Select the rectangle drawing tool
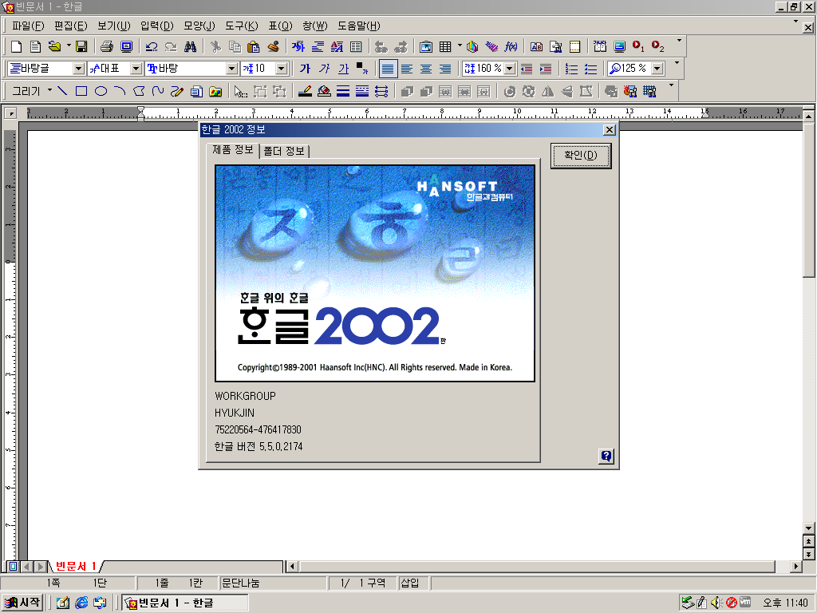The width and height of the screenshot is (817, 613). [81, 91]
